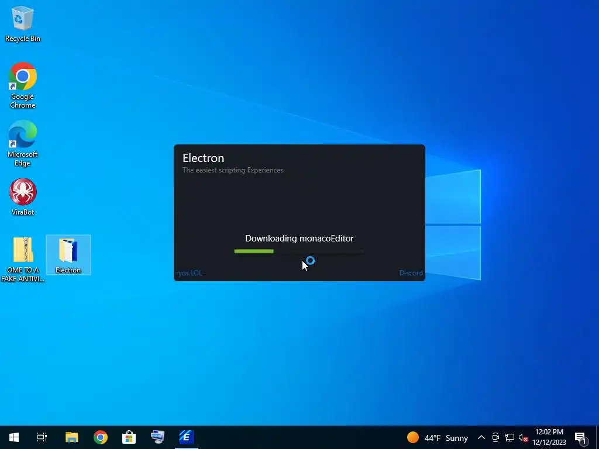Select the FAKE ANTIVI... zip folder icon

point(23,259)
